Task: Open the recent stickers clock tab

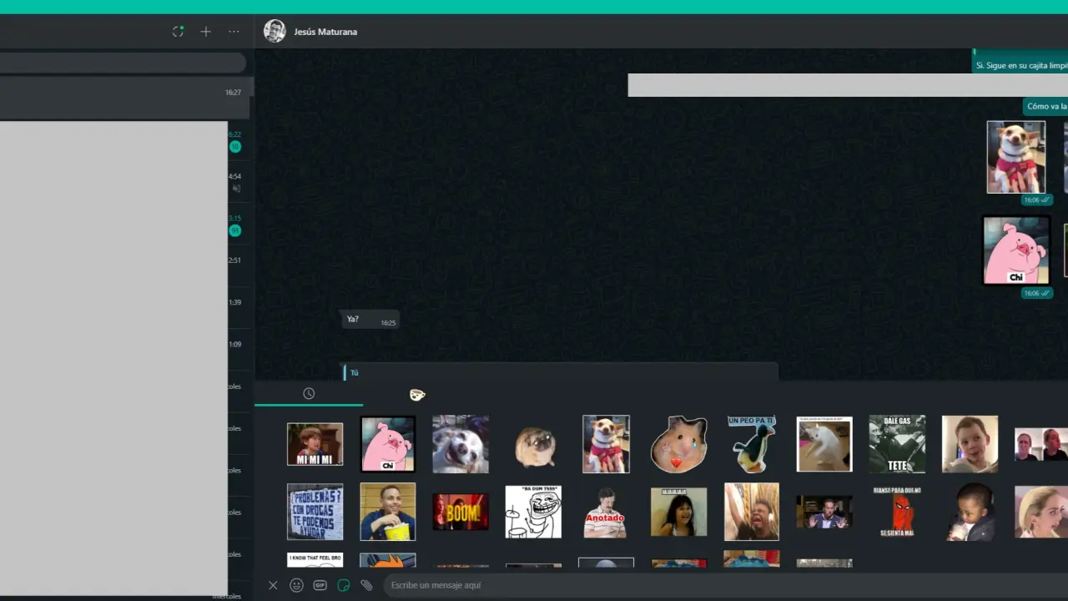Action: pos(309,394)
